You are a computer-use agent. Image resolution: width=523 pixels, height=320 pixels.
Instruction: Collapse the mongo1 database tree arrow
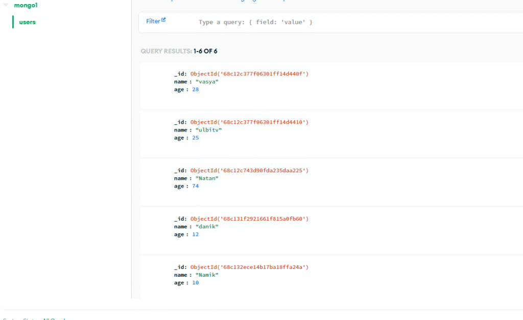point(6,5)
